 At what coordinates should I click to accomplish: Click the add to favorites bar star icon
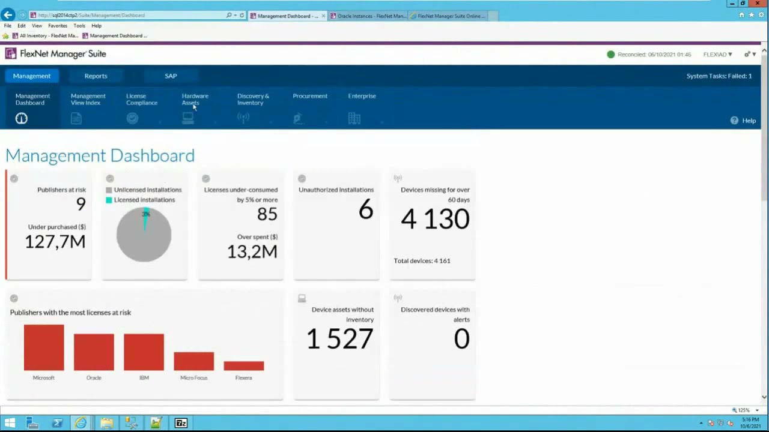tap(6, 36)
